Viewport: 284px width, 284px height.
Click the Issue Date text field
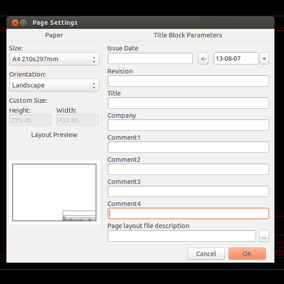pos(150,59)
